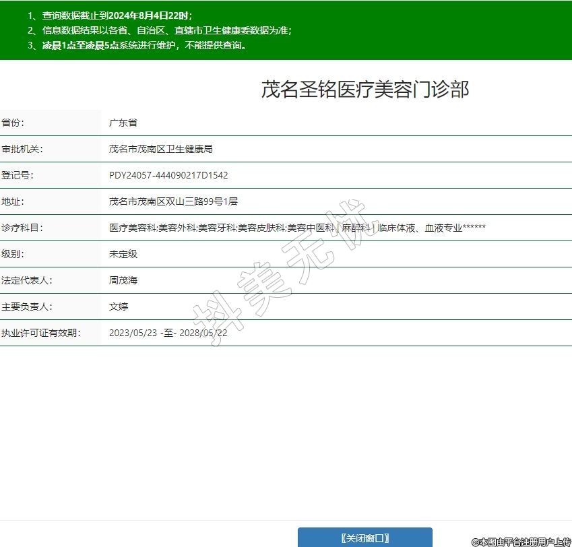Select license validity dates 2023/05/23 to 2028/05/22

[168, 333]
